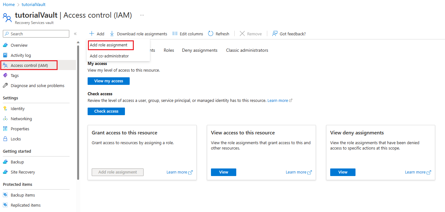Click the Diagnose wrench icon
Viewport: 445px width, 212px height.
tap(5, 85)
